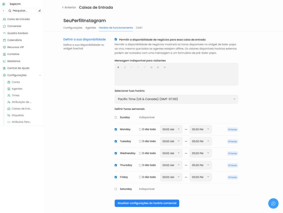
Task: Click the italic formatting icon in editor
Action: 125,67
